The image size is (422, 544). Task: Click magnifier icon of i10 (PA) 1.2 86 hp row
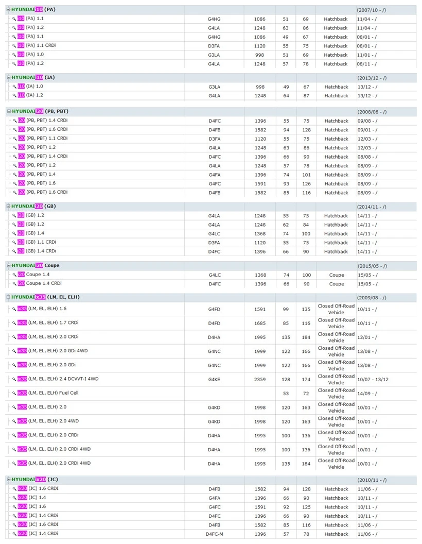(x=14, y=28)
